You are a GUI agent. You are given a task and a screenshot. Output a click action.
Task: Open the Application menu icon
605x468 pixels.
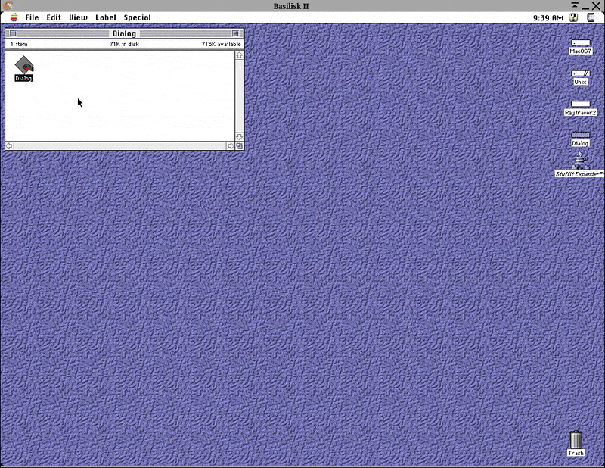click(x=591, y=17)
